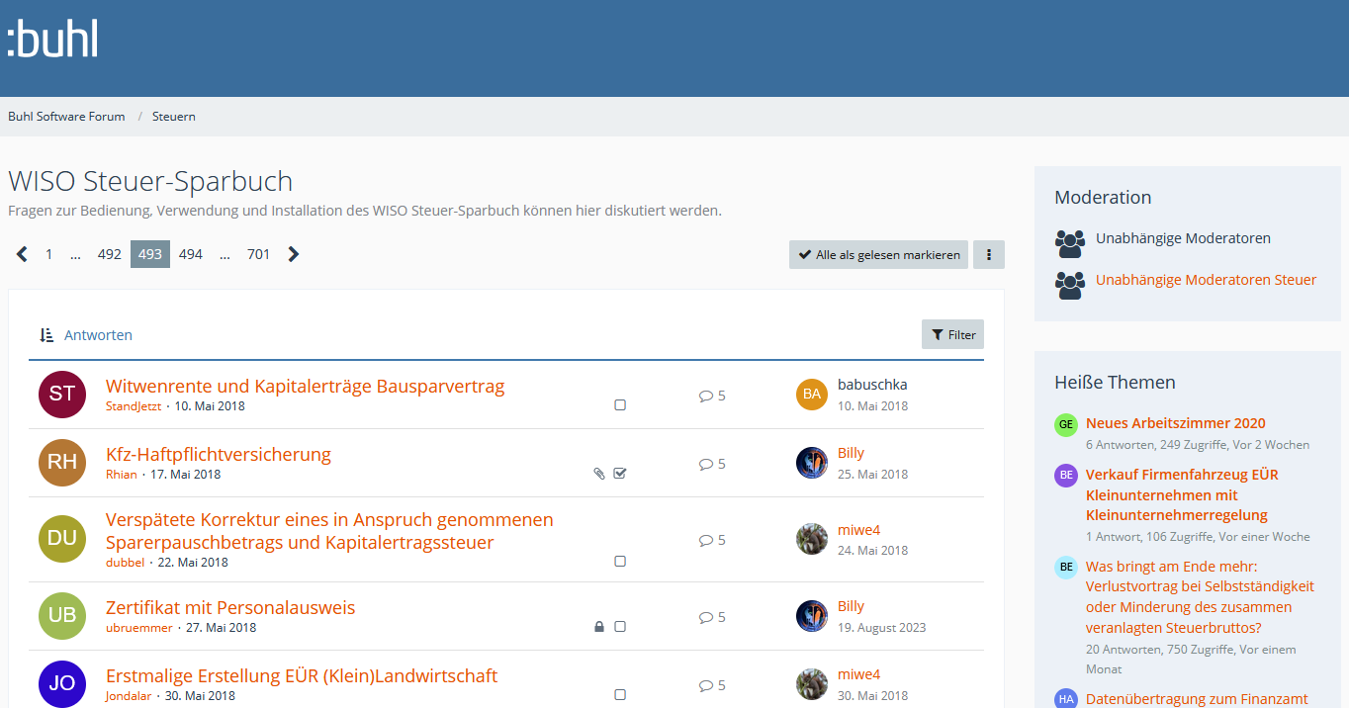Click Billy's avatar in Kfz-Haftpflichtversicherung row
Image resolution: width=1349 pixels, height=708 pixels.
812,463
